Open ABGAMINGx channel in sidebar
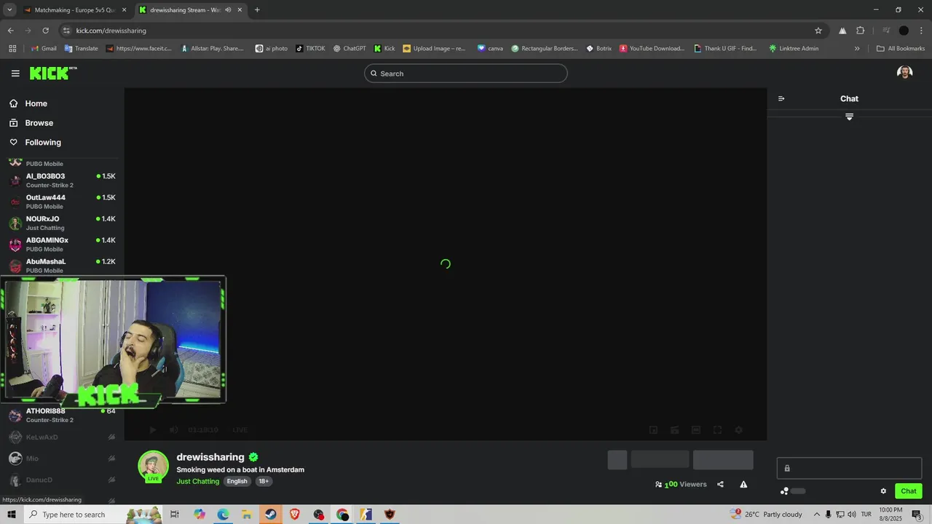This screenshot has height=524, width=932. point(62,245)
